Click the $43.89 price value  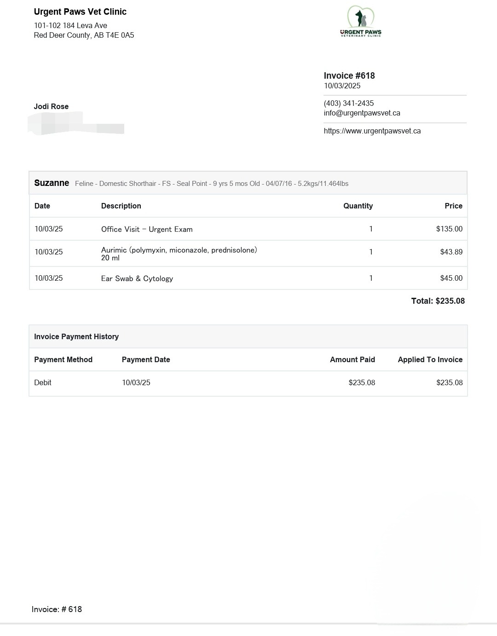(x=451, y=252)
